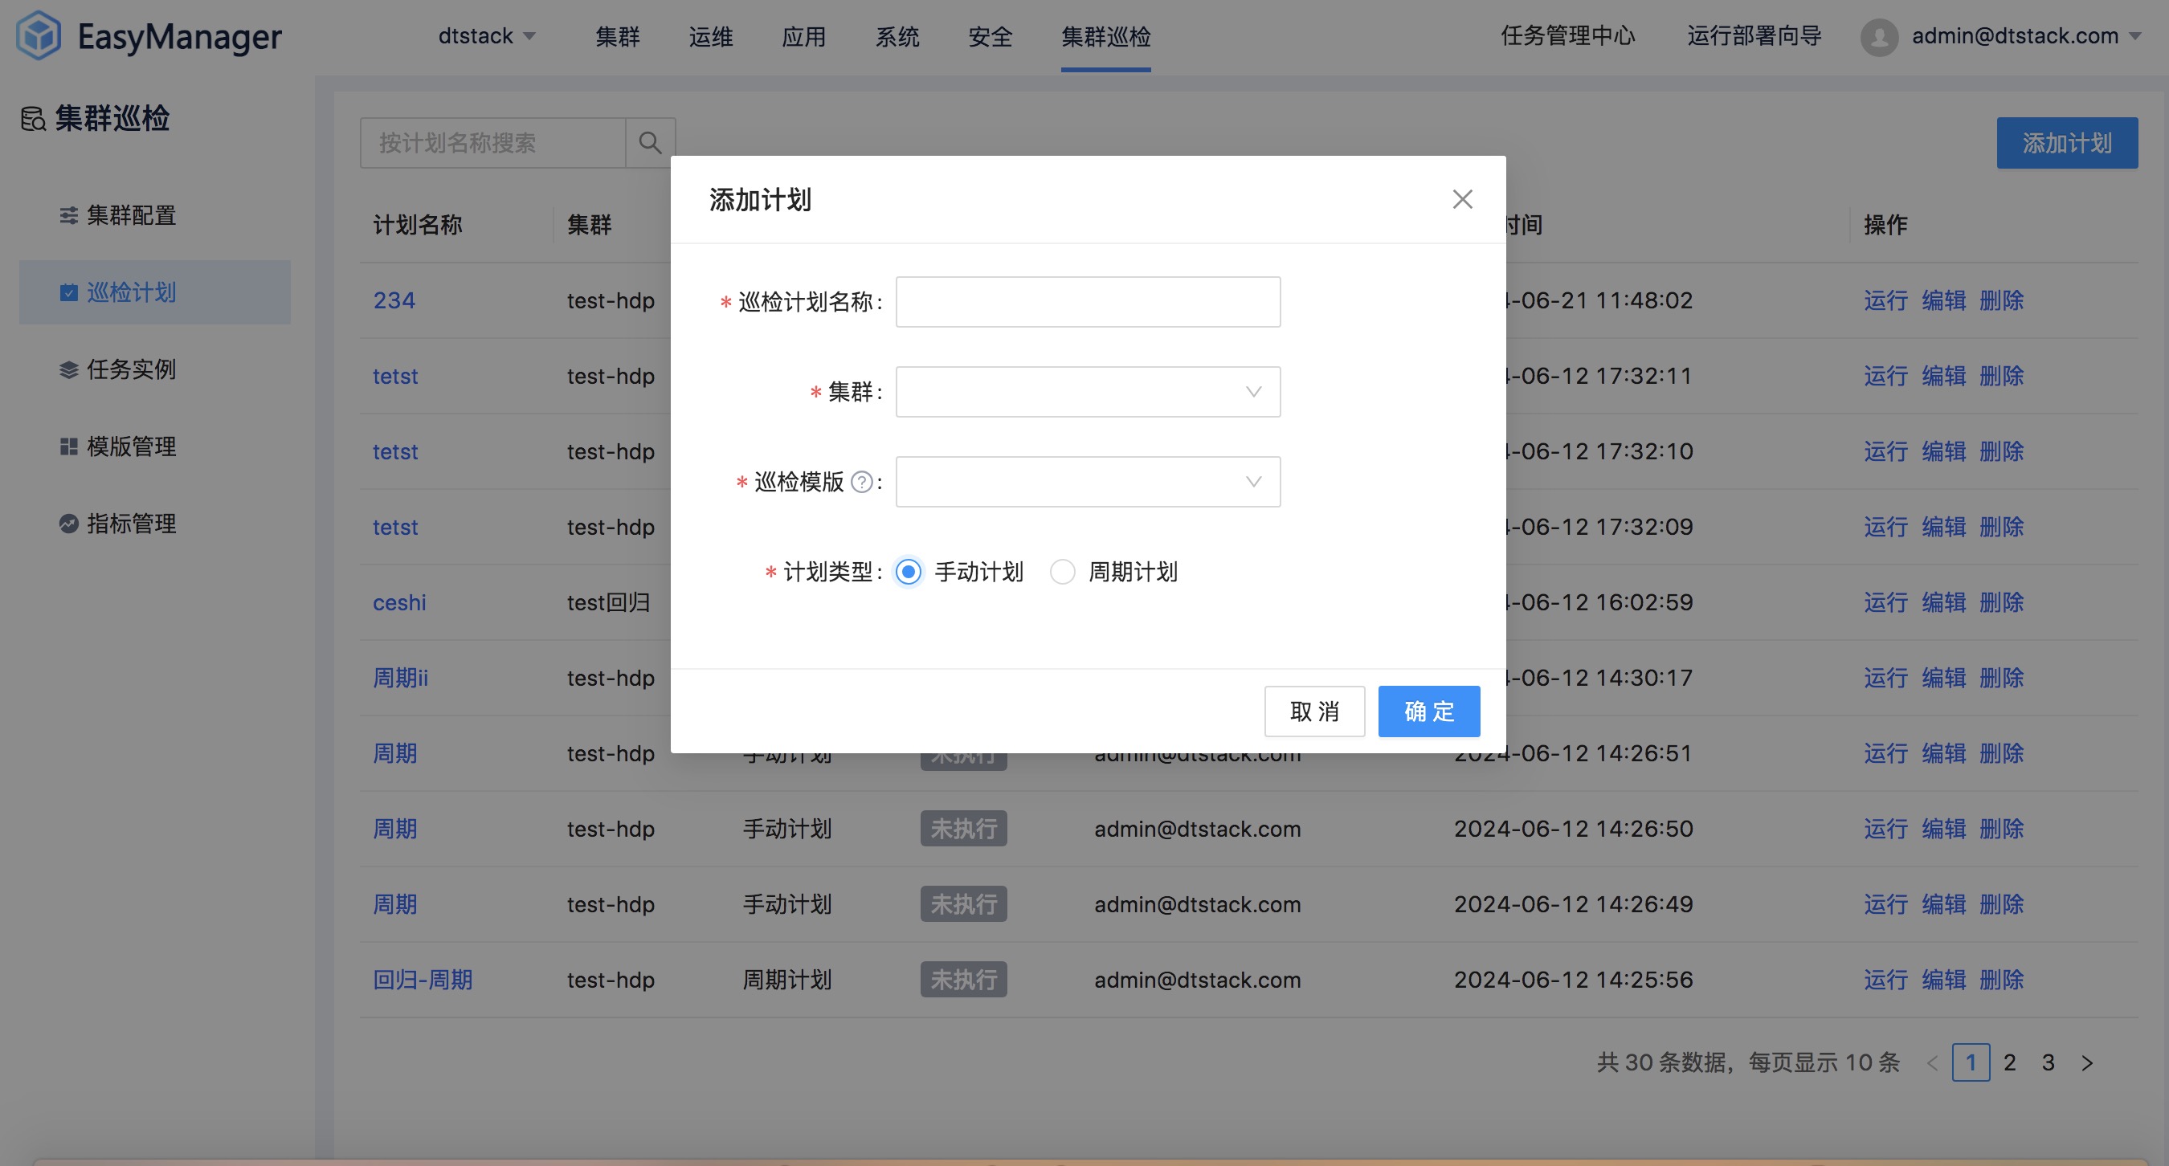Click 删除 for plan 回归-周期

coord(2001,980)
